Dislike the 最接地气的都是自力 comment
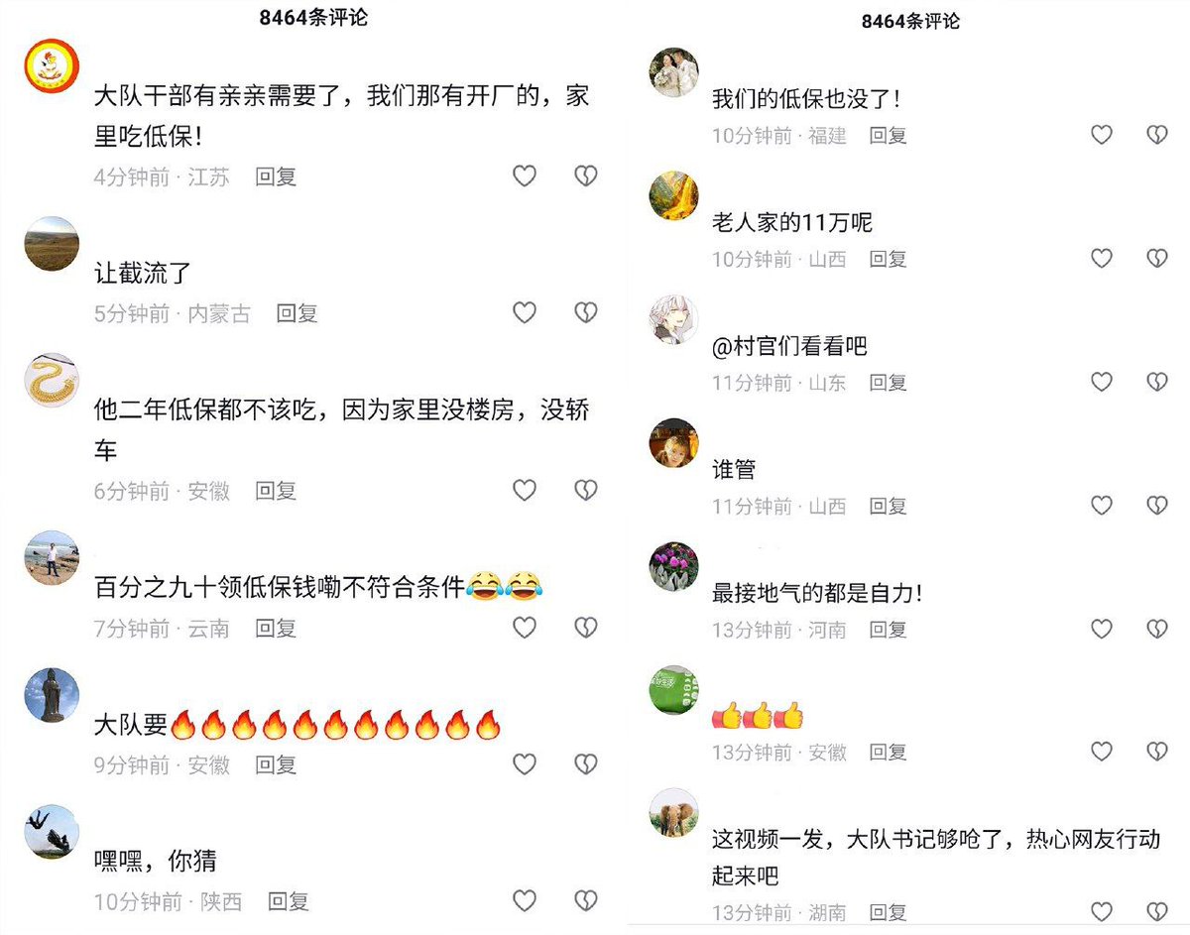The width and height of the screenshot is (1190, 935). tap(1157, 630)
